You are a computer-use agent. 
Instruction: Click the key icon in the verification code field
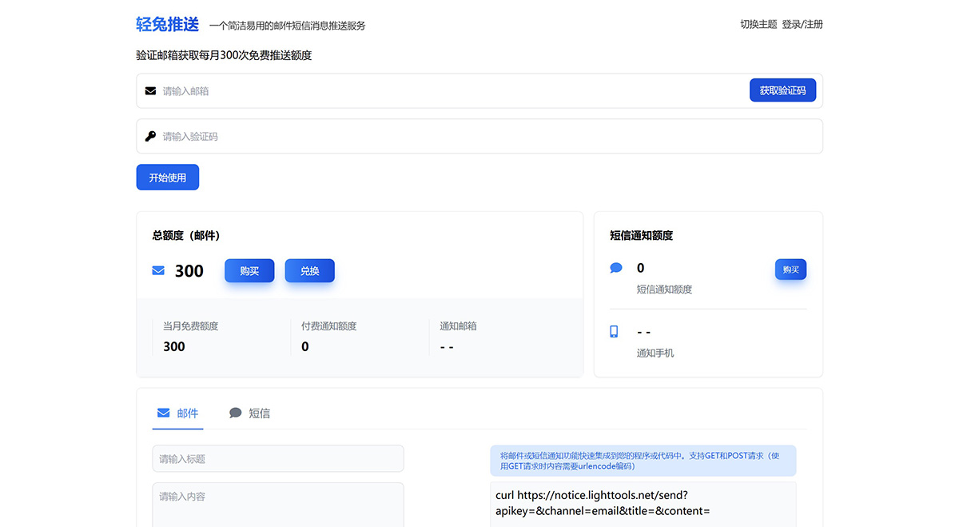[x=150, y=136]
